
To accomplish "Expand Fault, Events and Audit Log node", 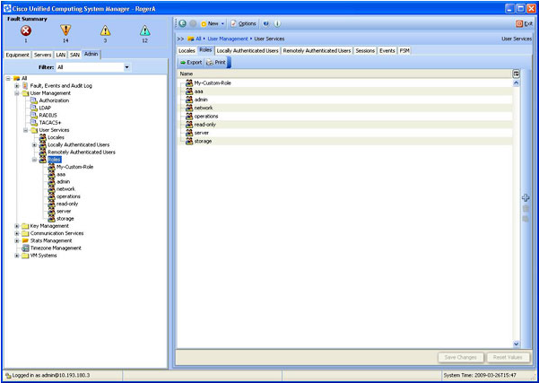I will pyautogui.click(x=17, y=85).
